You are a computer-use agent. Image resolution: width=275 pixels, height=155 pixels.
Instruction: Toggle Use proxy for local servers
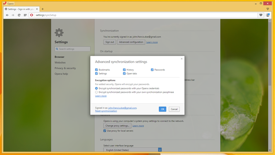(105, 131)
